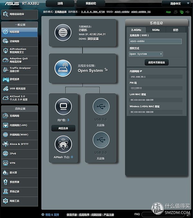Click the ASUS-AX88U_5G SSID link
The image size is (193, 218).
coord(141,12)
